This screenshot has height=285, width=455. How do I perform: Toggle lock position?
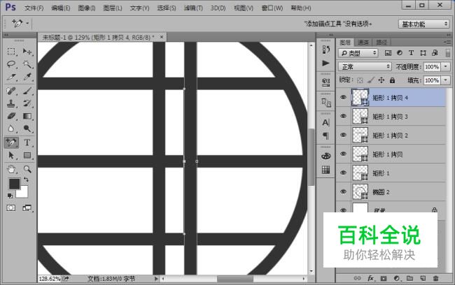tap(381, 80)
